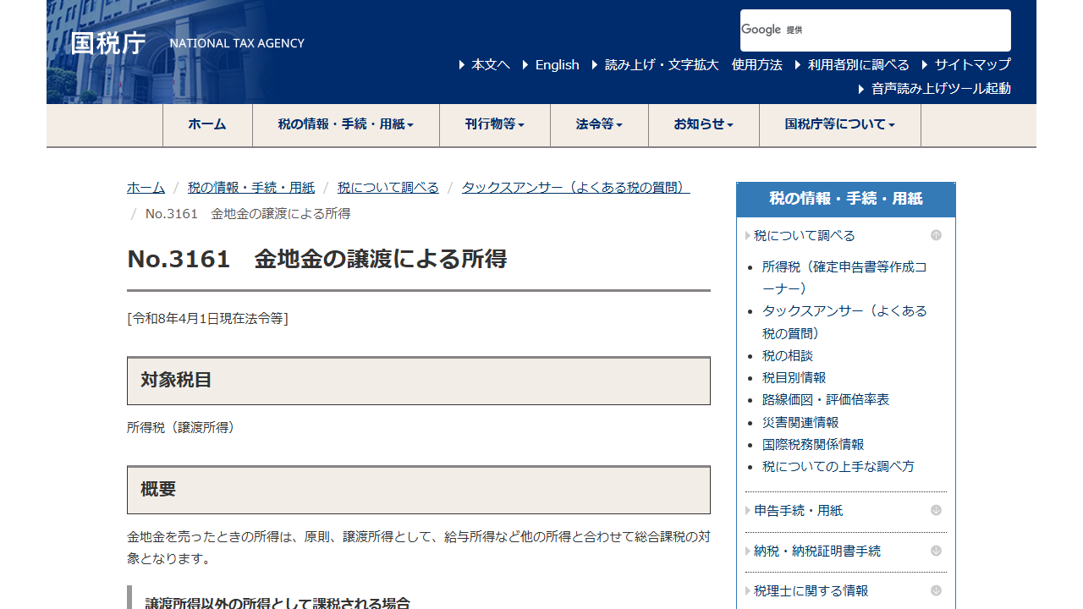Open 災害関連情報 sidebar link

(800, 422)
